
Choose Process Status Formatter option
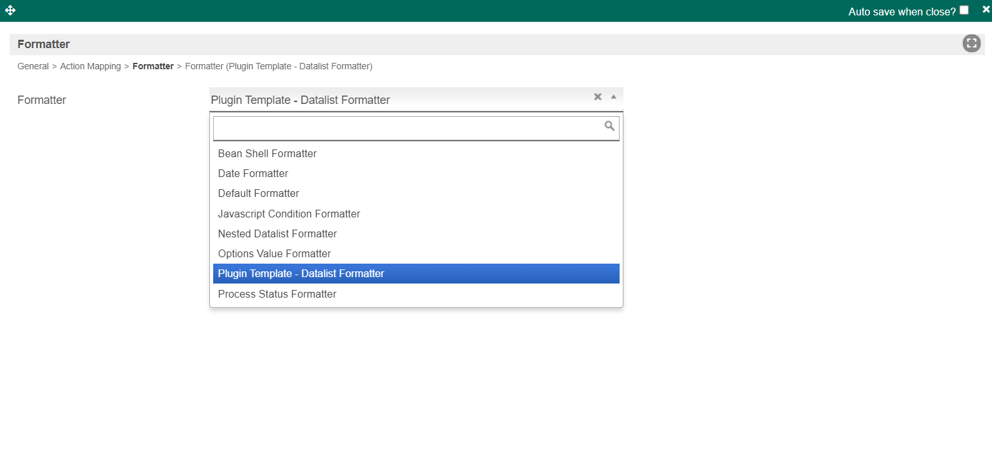[x=277, y=294]
